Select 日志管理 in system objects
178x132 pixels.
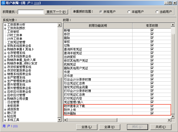point(13,102)
